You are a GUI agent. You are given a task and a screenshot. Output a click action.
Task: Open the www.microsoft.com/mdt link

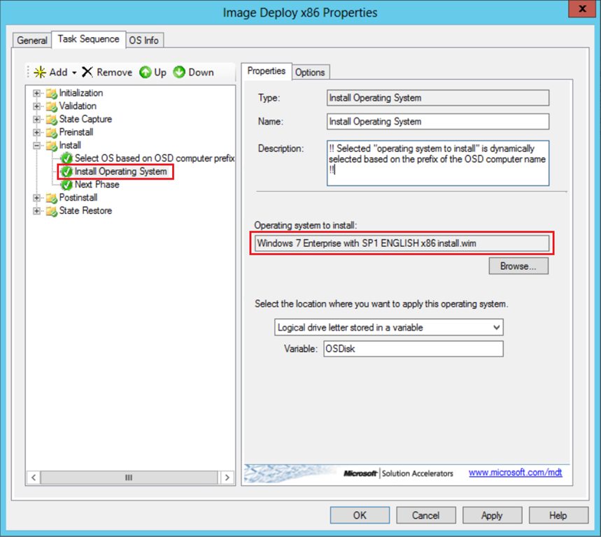(515, 473)
